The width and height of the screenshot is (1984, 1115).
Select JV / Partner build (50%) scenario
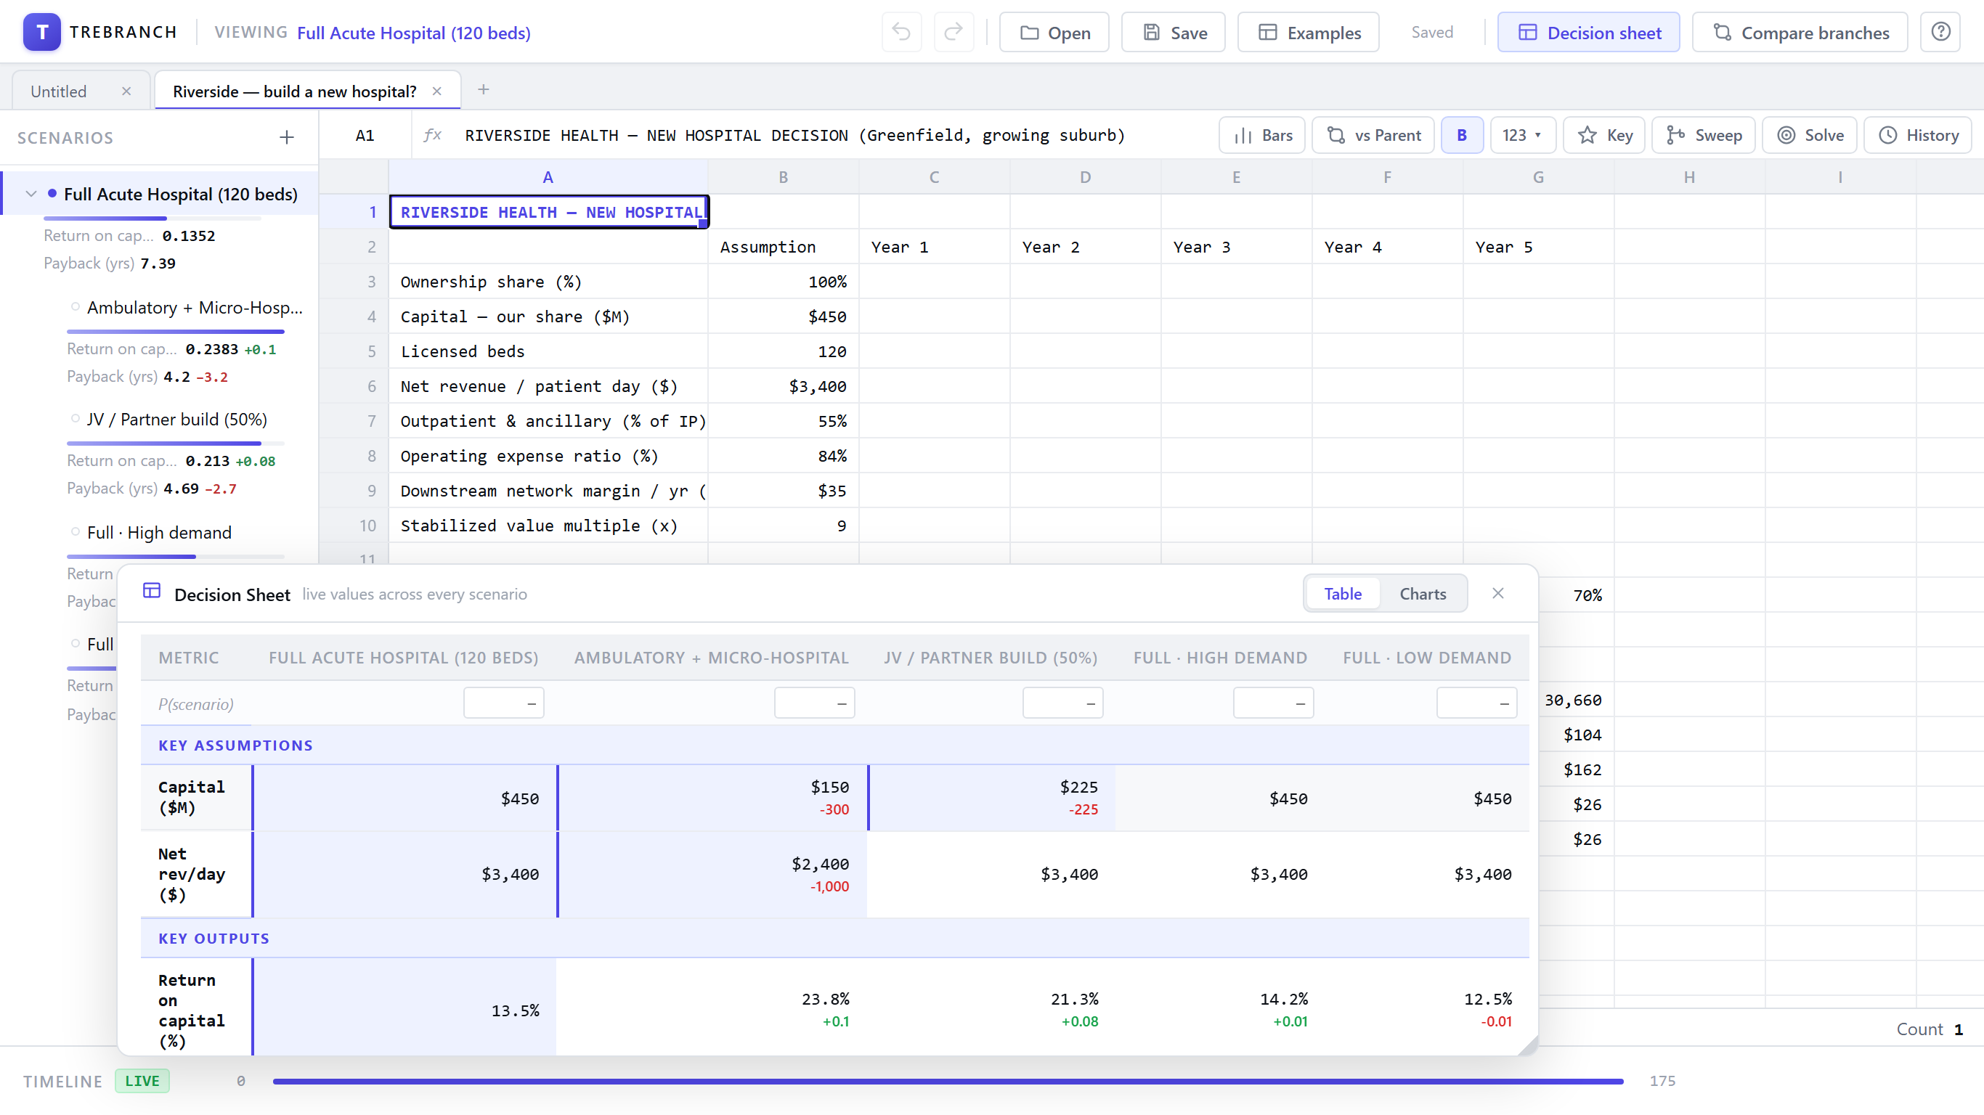coord(176,419)
